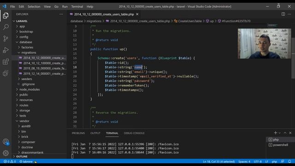Screen dimensions: 295x166
Task: Collapse the LARAVEL root folder
Action: pyautogui.click(x=39, y=21)
